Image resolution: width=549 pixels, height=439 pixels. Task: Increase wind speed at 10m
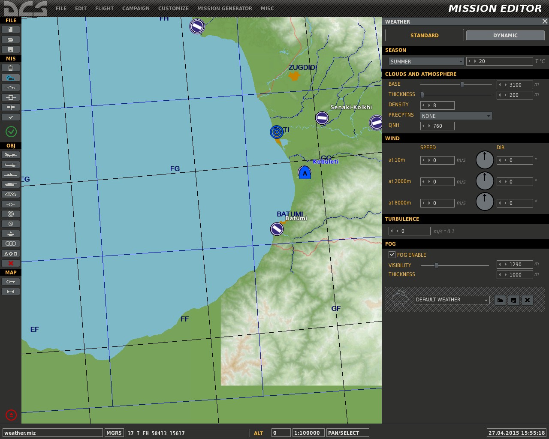(429, 160)
